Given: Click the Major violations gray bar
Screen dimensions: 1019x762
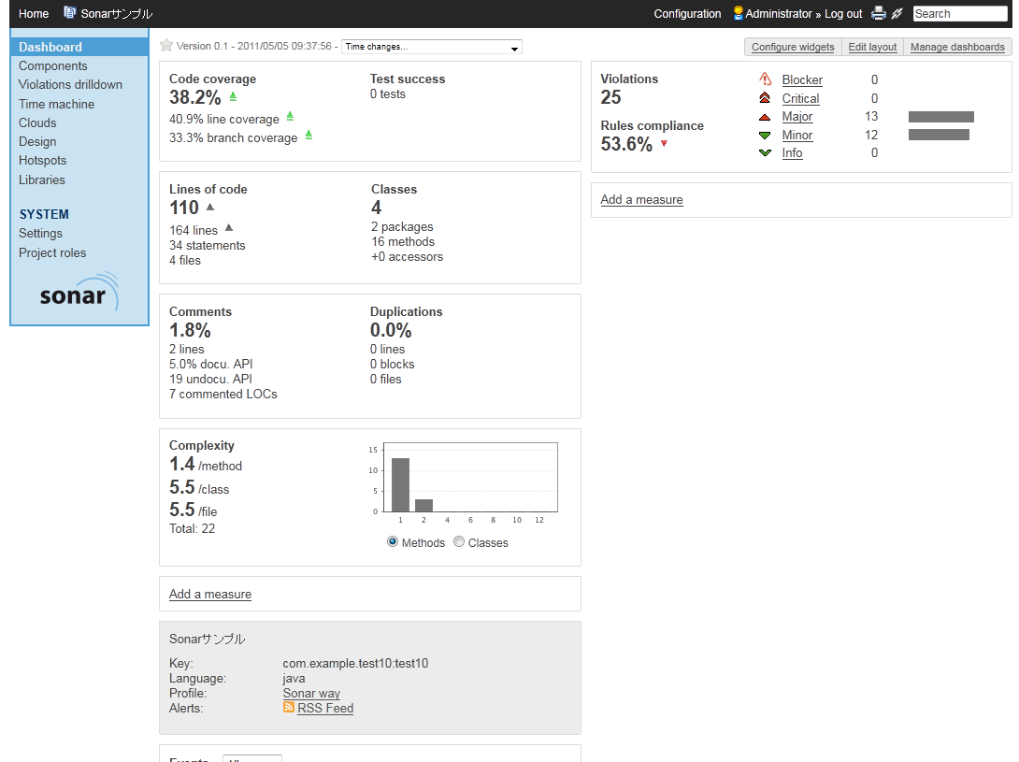Looking at the screenshot, I should [x=941, y=117].
